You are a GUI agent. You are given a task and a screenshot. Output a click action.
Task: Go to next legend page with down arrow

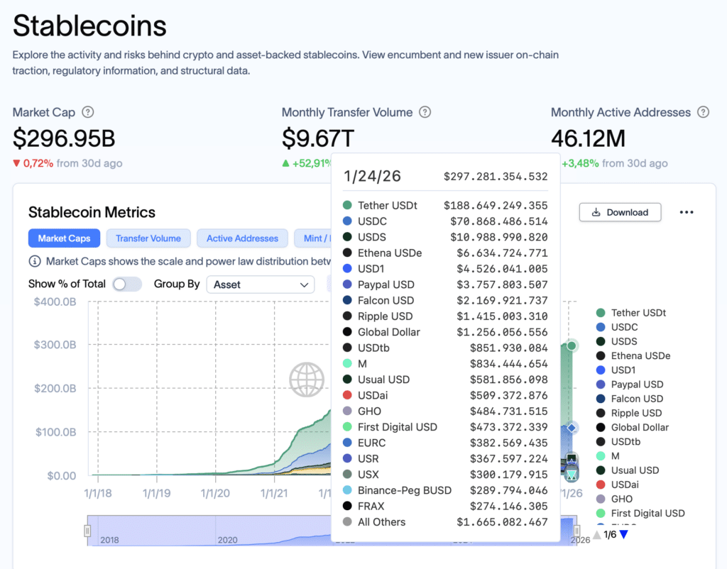click(x=623, y=535)
